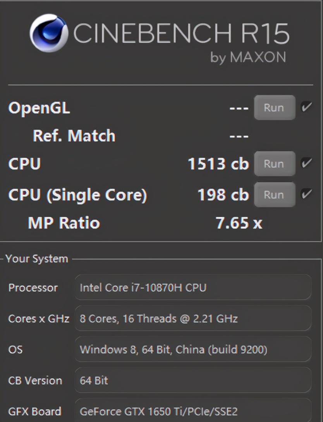This screenshot has width=323, height=422.
Task: Click the CB Version field
Action: tap(192, 381)
